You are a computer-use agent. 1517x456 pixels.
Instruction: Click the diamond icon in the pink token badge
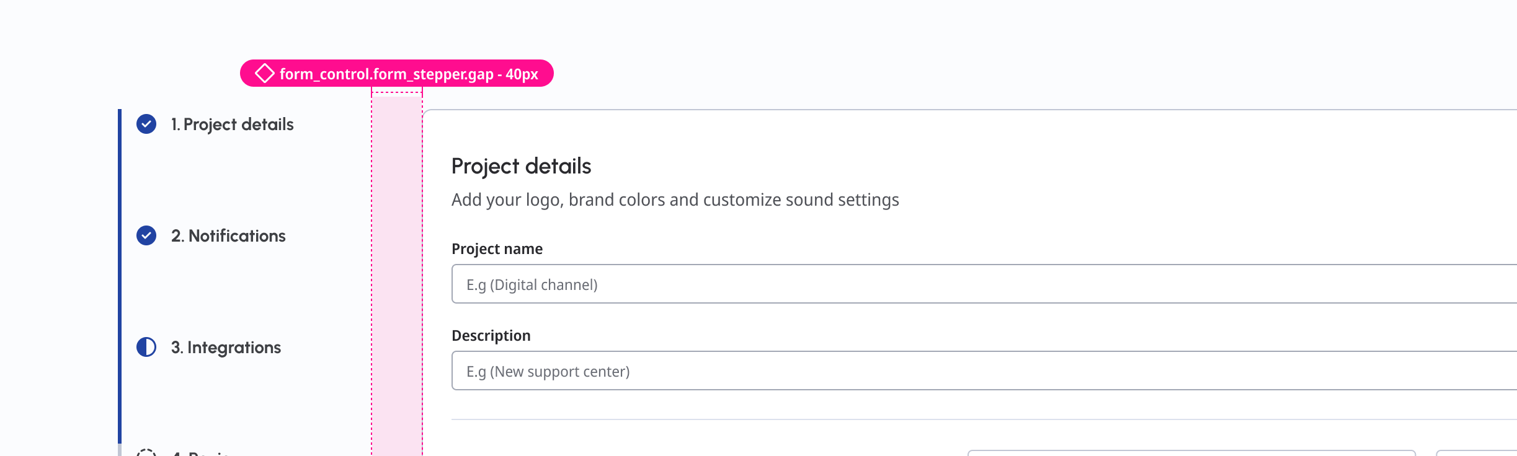pyautogui.click(x=265, y=73)
